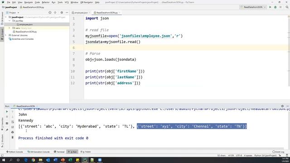290x163 pixels.
Task: Open the DB Browser side tool window
Action: pos(2,19)
